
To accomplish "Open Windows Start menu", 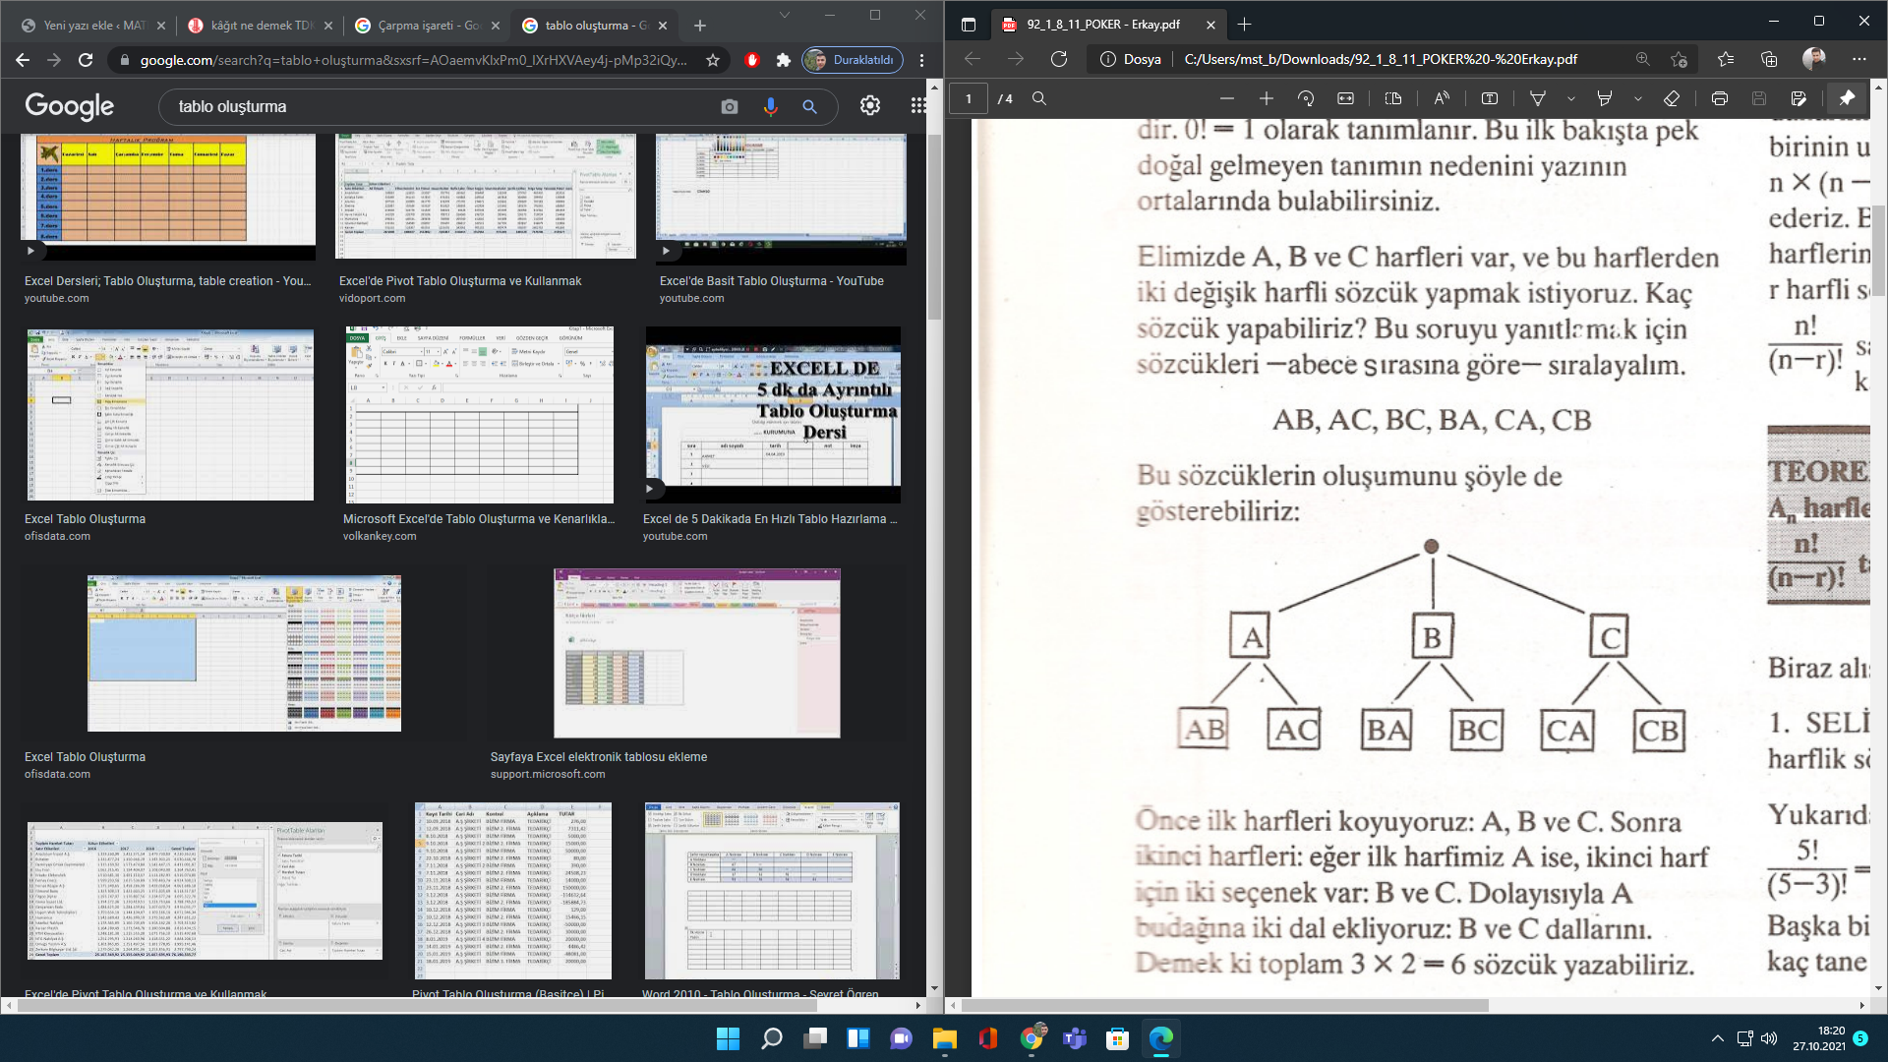I will (728, 1038).
